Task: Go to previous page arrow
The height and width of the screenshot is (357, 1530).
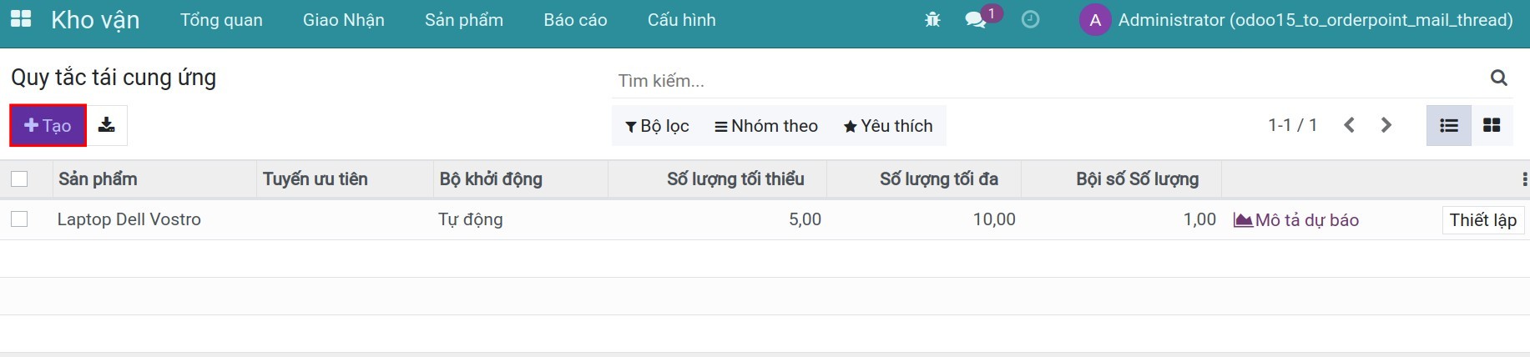Action: pos(1349,125)
